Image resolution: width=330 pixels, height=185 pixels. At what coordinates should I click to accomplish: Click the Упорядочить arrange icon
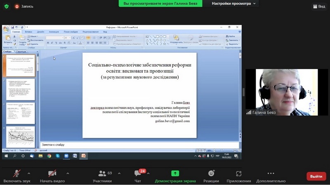point(176,38)
